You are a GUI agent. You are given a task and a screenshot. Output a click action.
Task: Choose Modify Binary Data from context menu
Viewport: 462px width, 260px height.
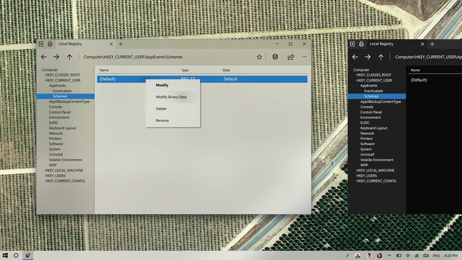[173, 97]
